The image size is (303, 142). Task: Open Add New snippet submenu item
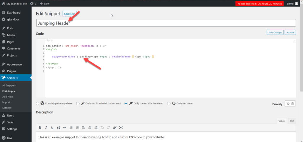(x=8, y=97)
